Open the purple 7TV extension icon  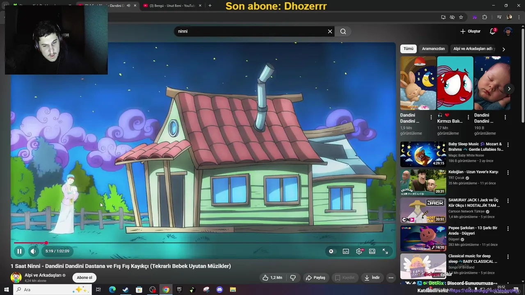click(475, 17)
